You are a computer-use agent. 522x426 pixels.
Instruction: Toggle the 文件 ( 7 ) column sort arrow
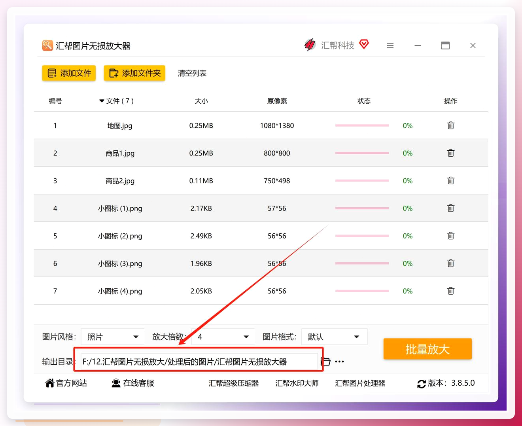102,101
